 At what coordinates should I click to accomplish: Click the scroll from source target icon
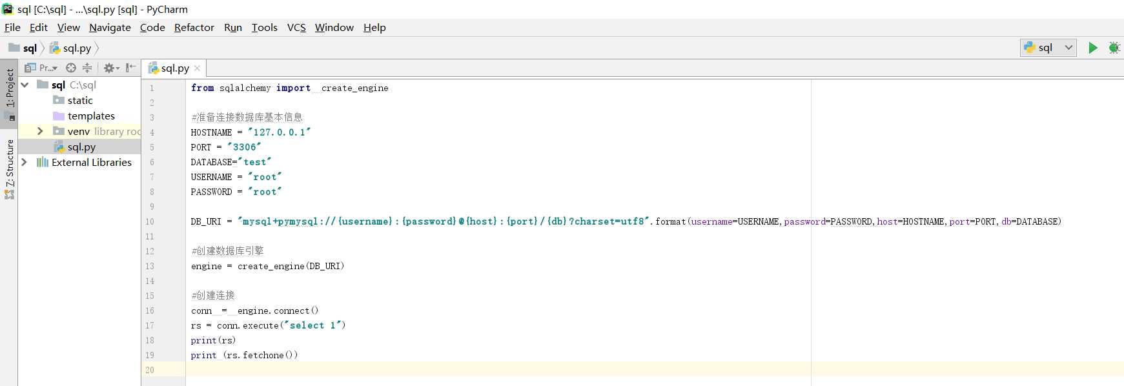71,68
